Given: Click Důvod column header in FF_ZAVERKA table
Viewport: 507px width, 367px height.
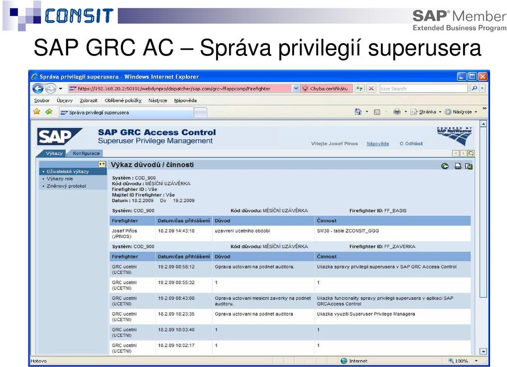Looking at the screenshot, I should click(263, 257).
